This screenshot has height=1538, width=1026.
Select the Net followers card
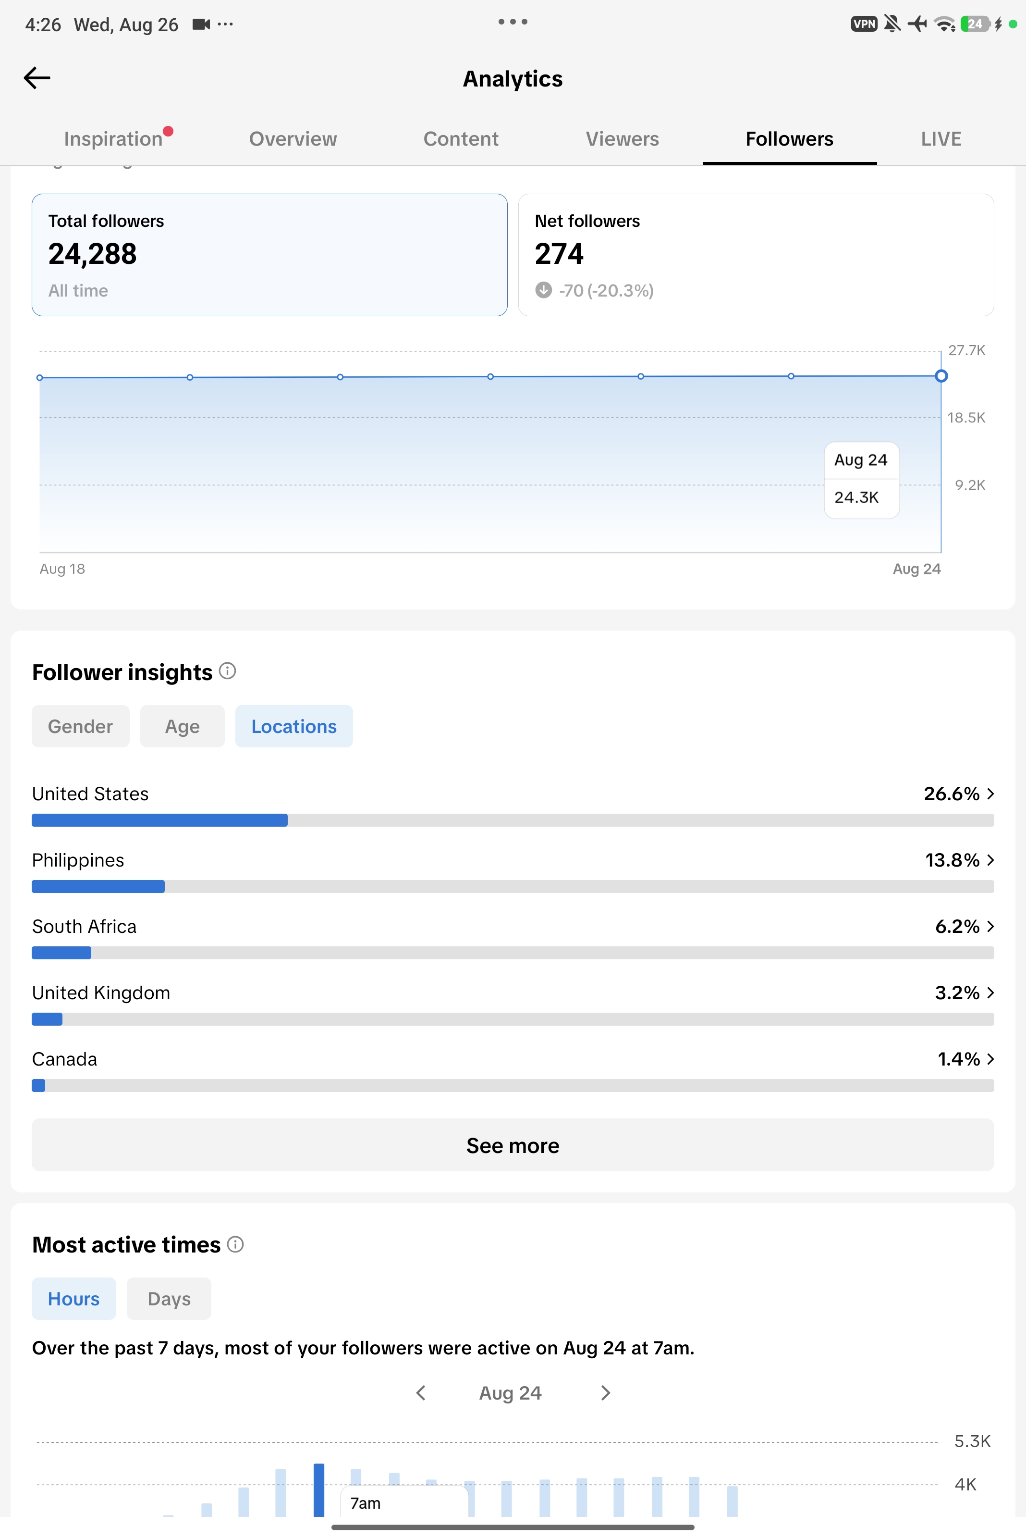[756, 255]
